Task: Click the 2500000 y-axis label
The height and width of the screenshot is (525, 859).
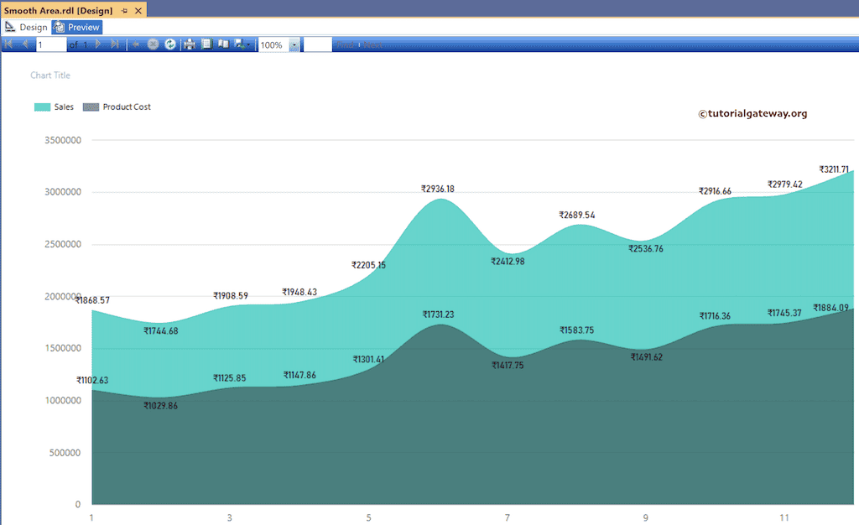Action: click(63, 244)
